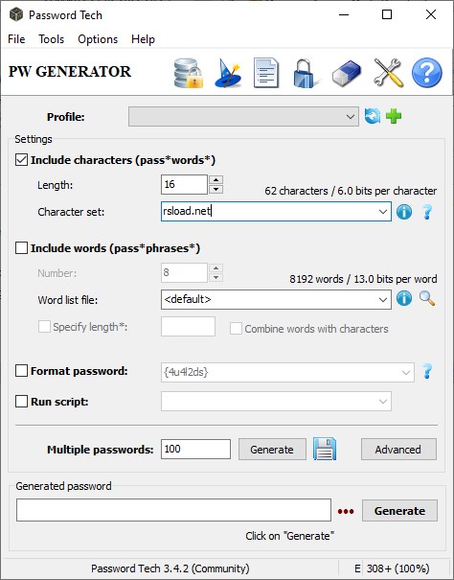Image resolution: width=454 pixels, height=580 pixels.
Task: Open the Tools menu
Action: [x=52, y=39]
